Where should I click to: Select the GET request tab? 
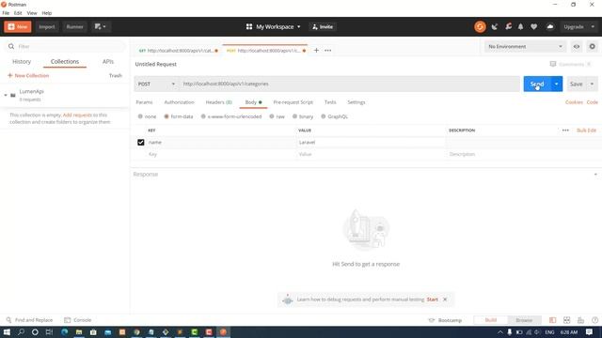point(179,51)
